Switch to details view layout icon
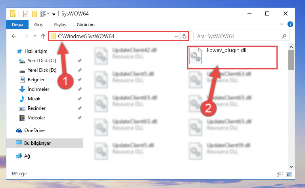The image size is (305, 188). (280, 174)
